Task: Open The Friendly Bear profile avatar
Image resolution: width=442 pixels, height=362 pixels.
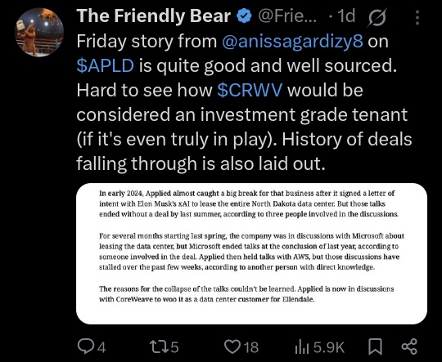Action: point(39,32)
